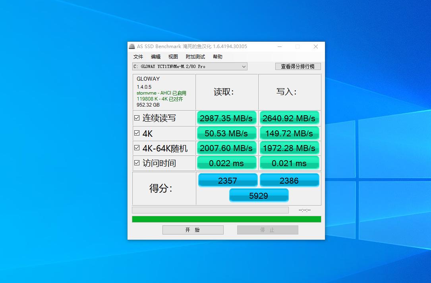431x283 pixels.
Task: Open the drive selection dropdown
Action: 244,66
